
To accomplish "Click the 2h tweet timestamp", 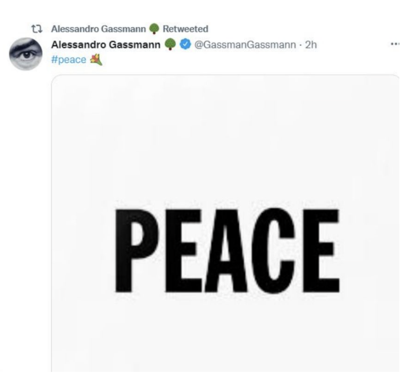I will pyautogui.click(x=311, y=44).
